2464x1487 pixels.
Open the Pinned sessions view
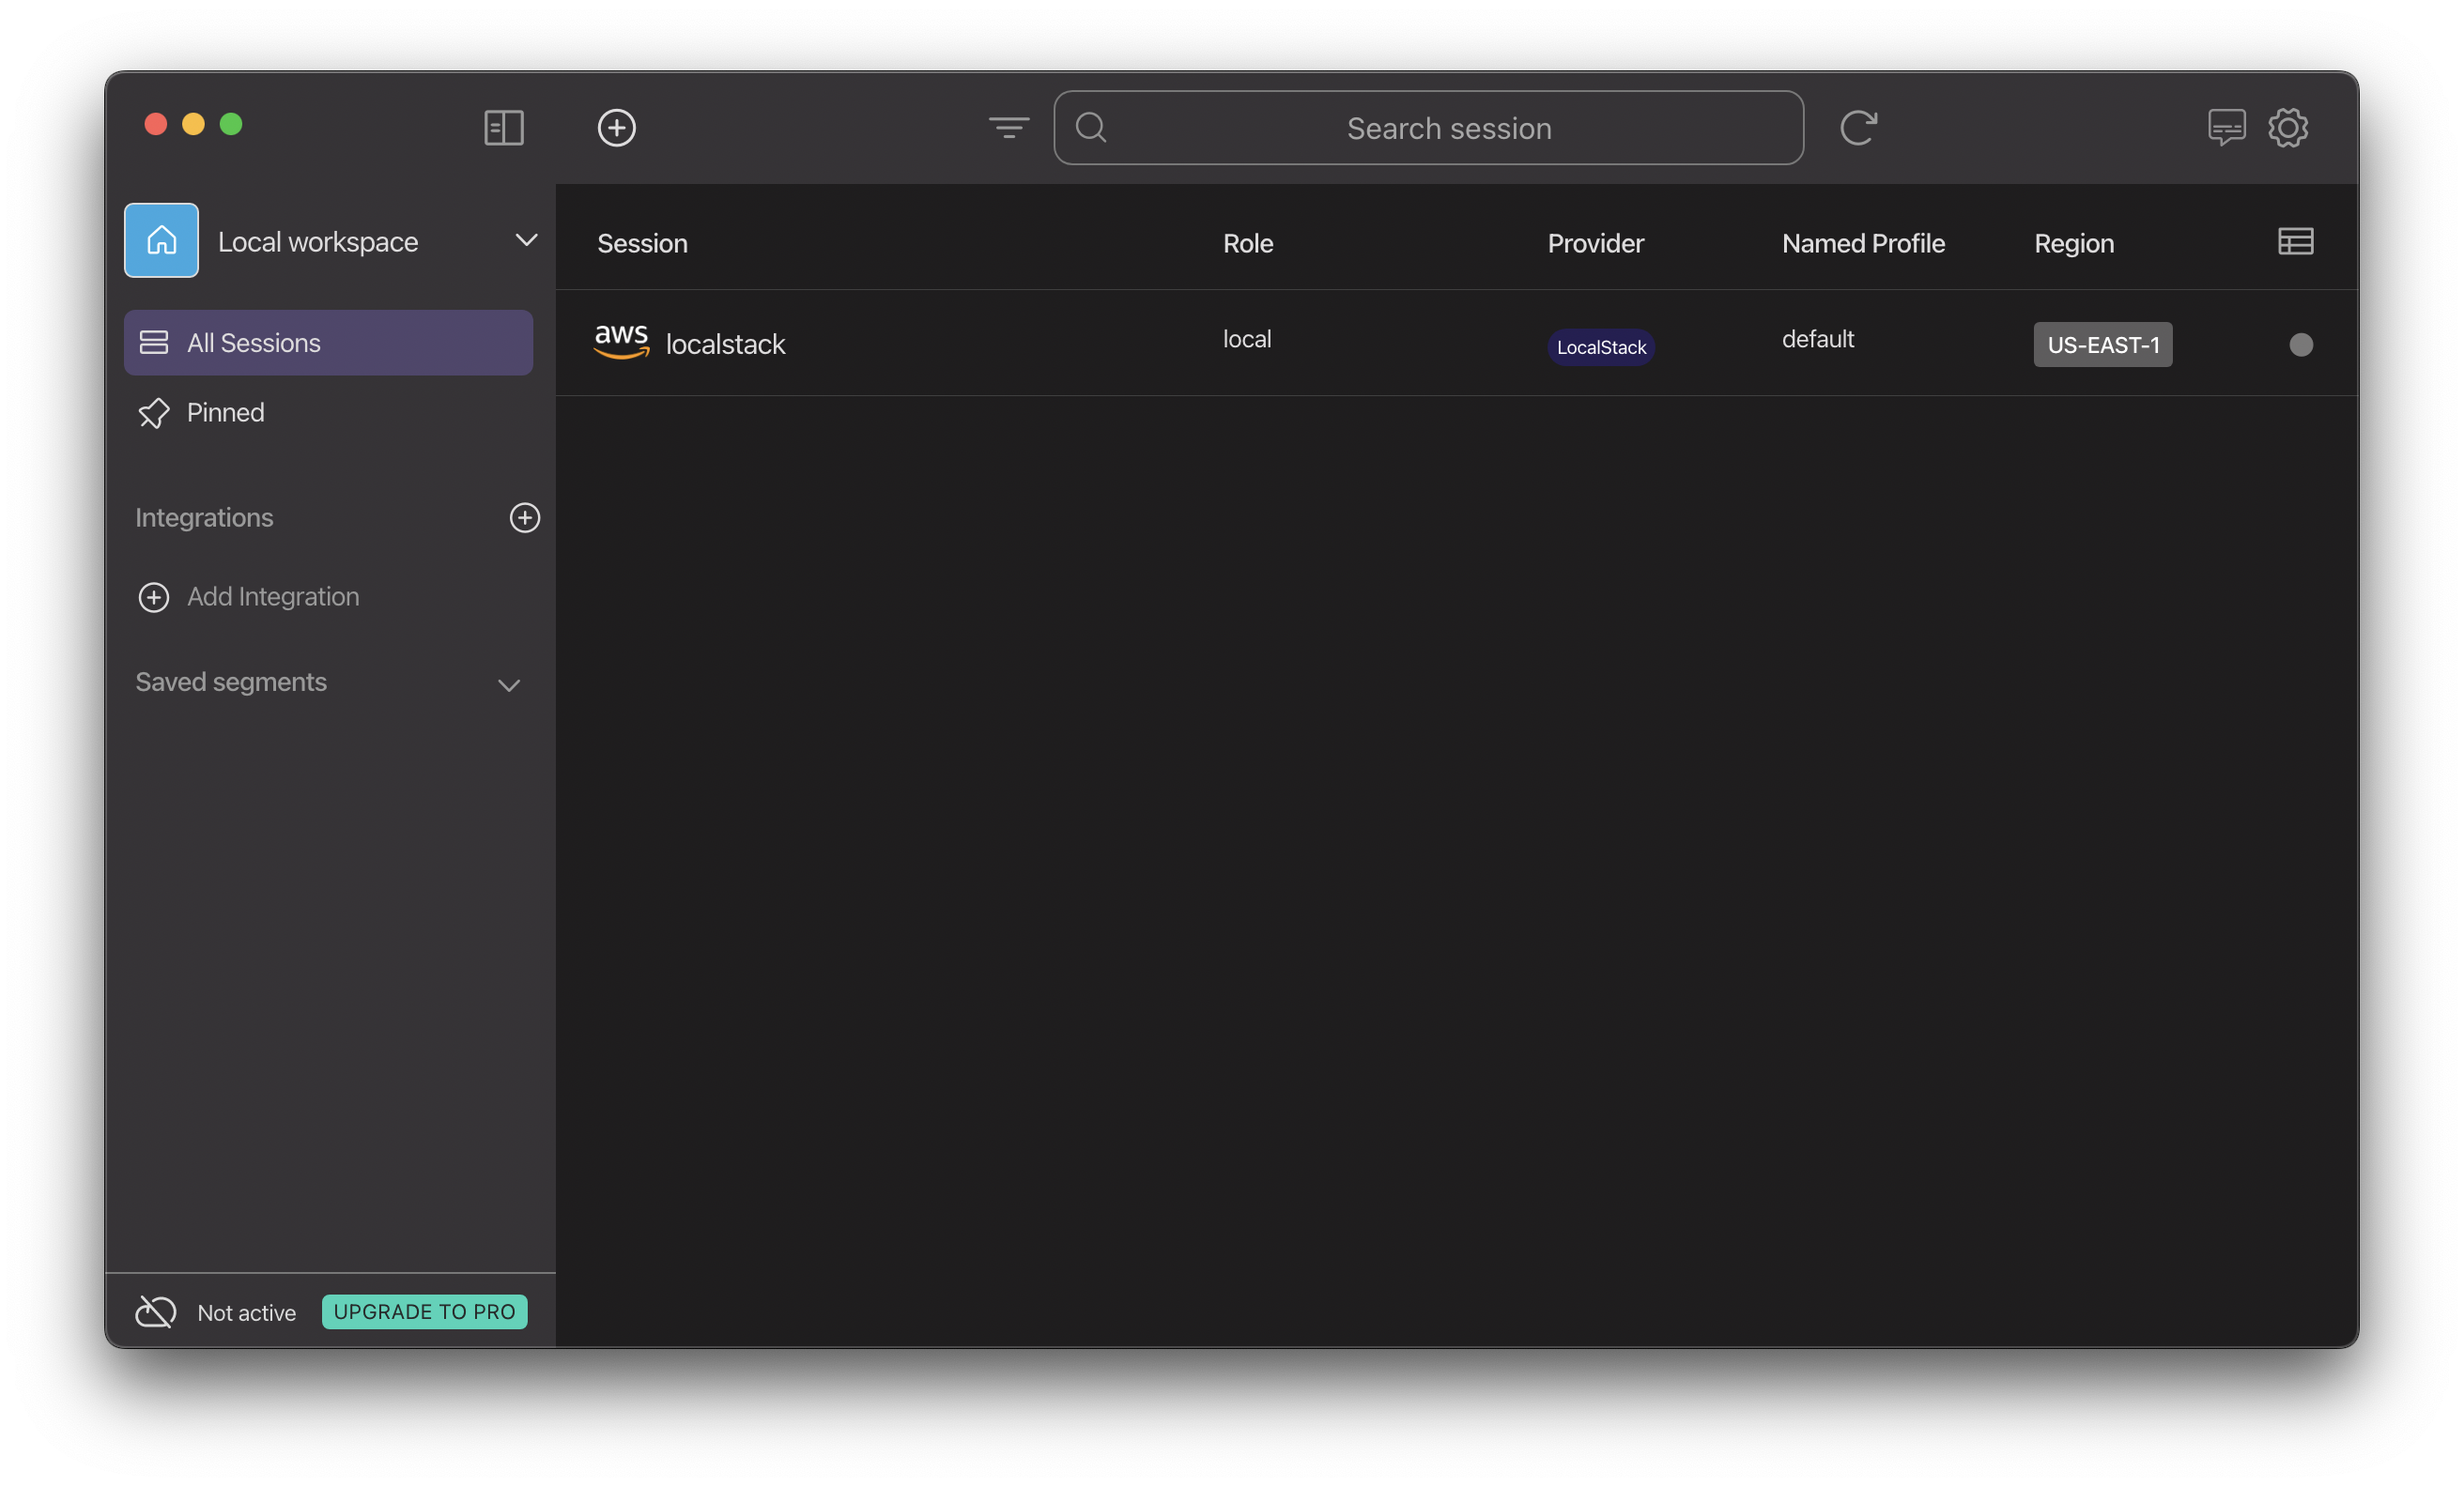pyautogui.click(x=225, y=413)
